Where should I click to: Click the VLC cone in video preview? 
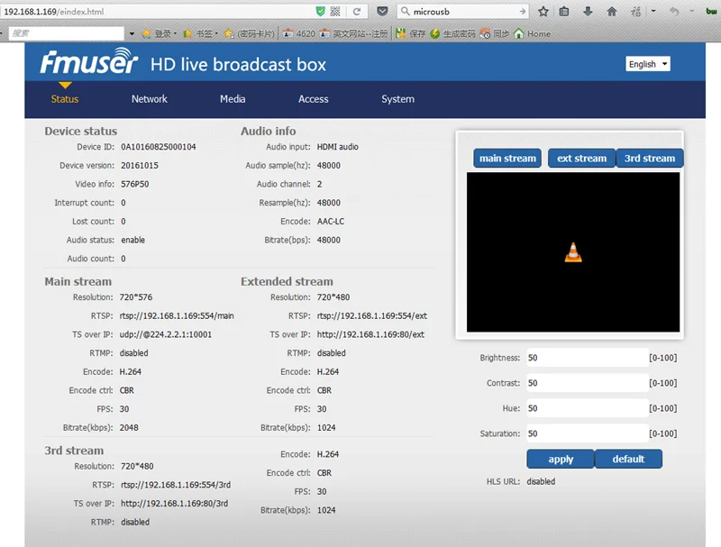[x=573, y=252]
